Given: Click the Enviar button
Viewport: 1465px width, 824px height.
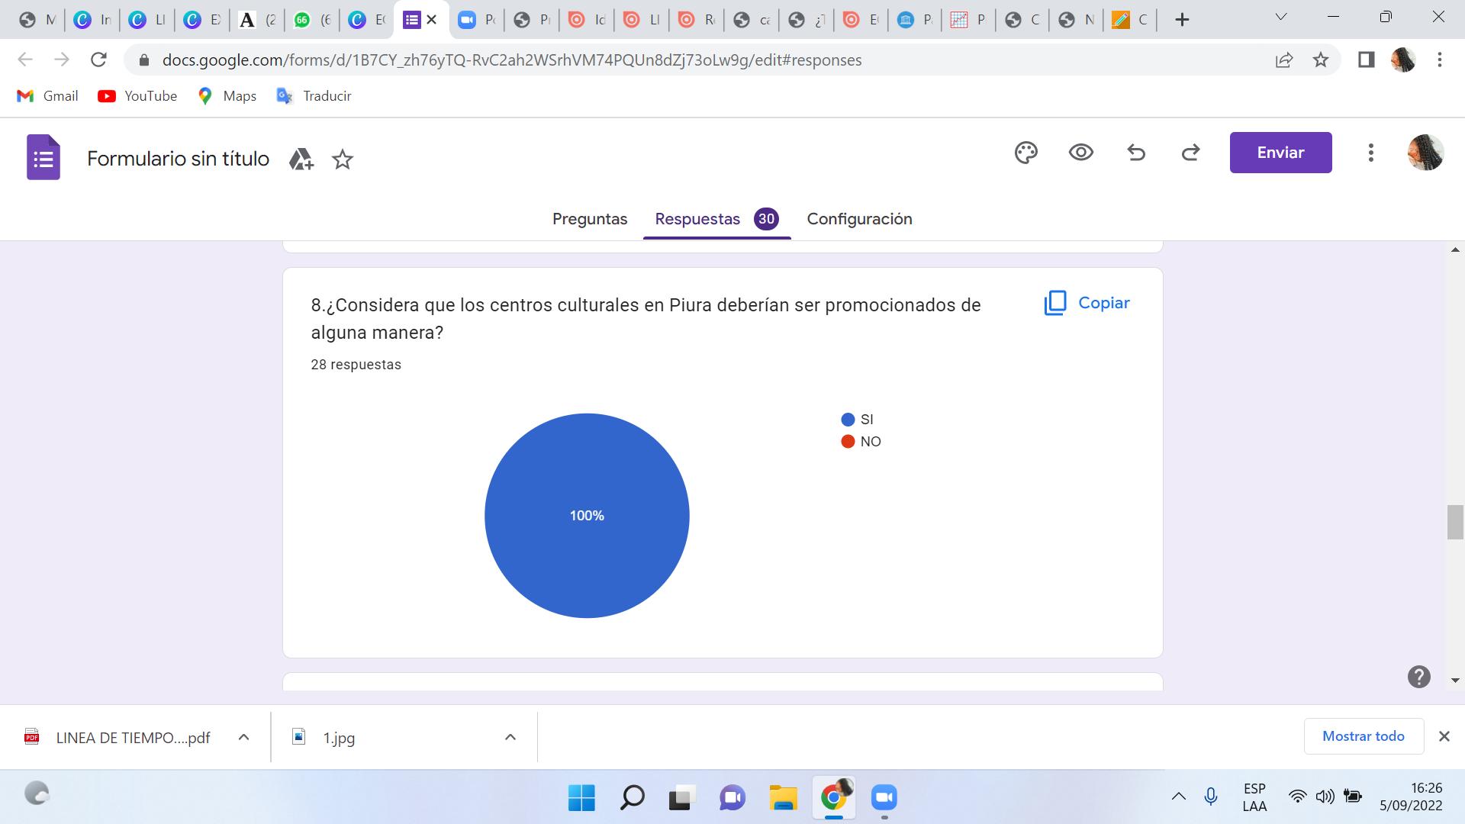Looking at the screenshot, I should [x=1280, y=153].
